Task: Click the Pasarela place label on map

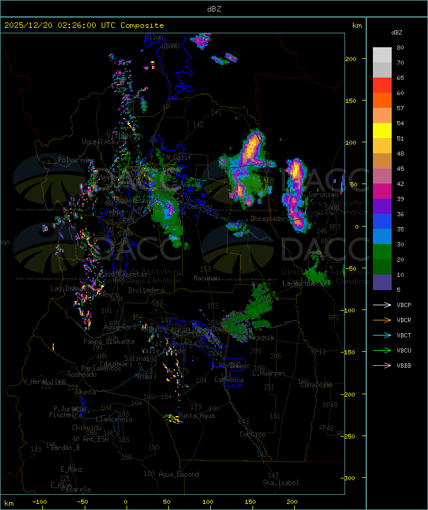Action: point(76,489)
